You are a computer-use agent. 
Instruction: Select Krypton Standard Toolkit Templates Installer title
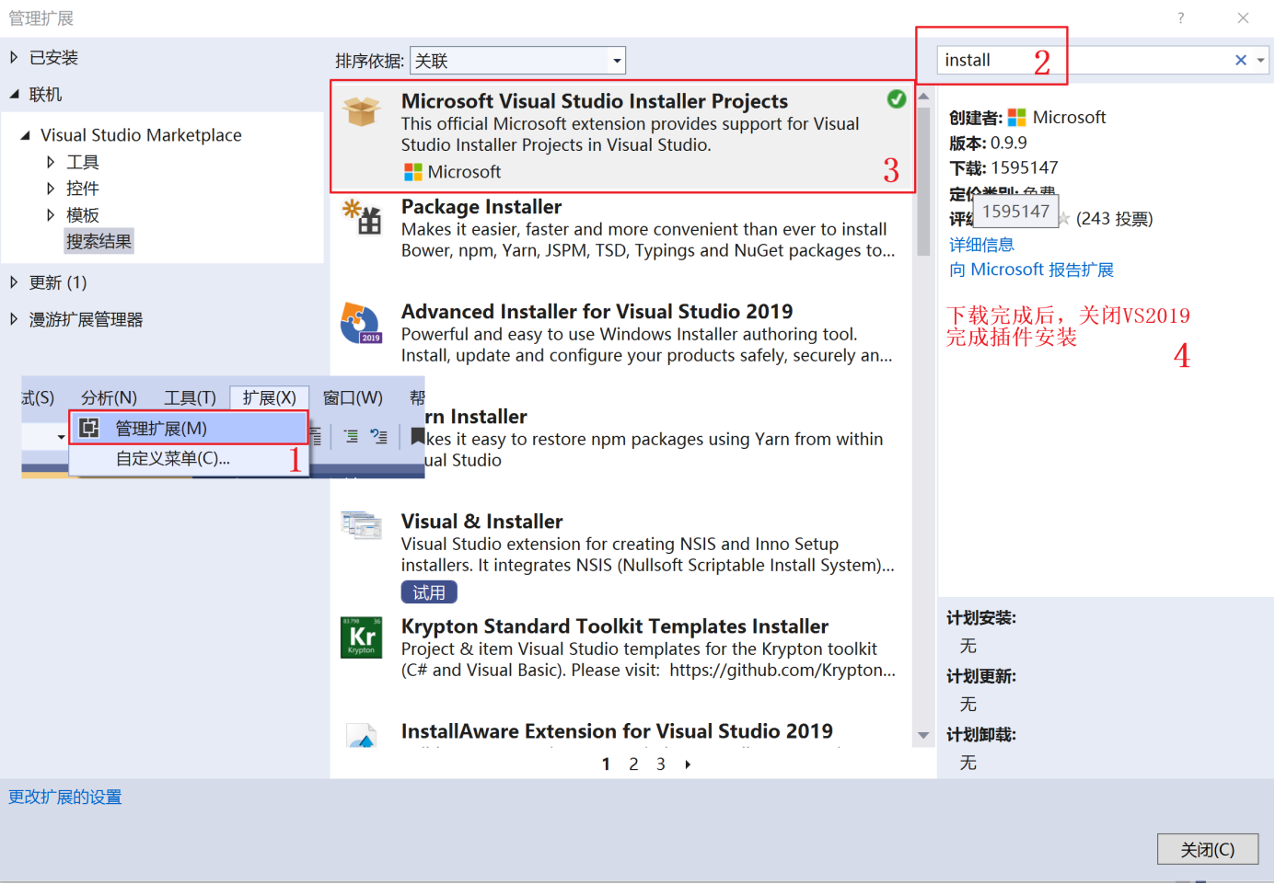click(x=615, y=626)
